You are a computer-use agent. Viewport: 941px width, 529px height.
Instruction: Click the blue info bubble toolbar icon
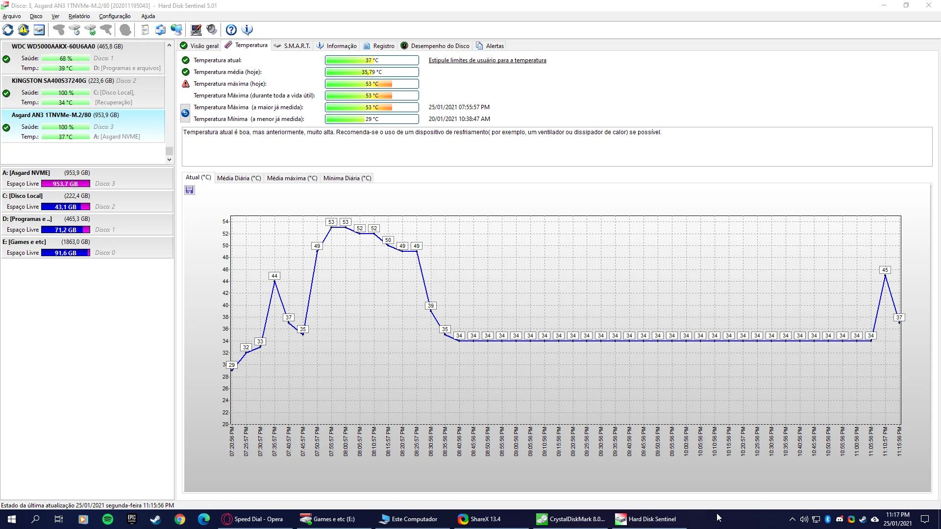coord(248,30)
